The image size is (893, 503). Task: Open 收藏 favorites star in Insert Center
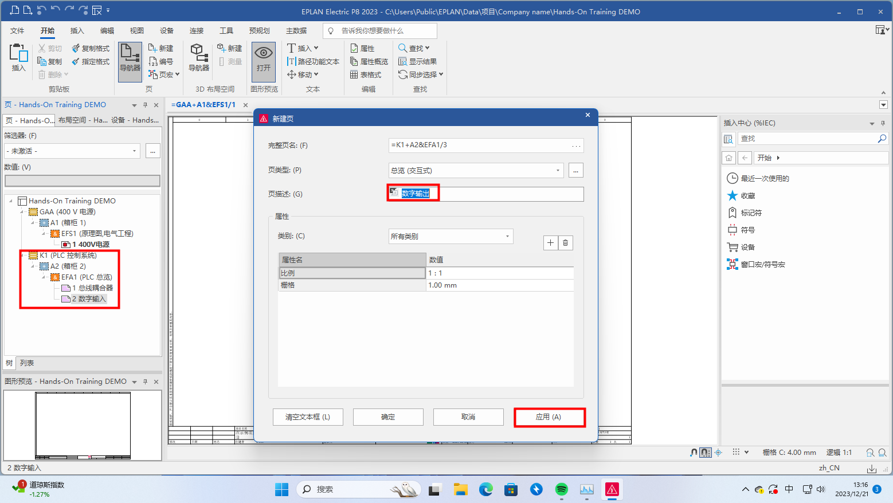point(733,196)
